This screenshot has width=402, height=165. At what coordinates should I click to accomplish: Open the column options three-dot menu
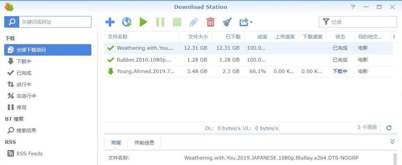pyautogui.click(x=394, y=37)
